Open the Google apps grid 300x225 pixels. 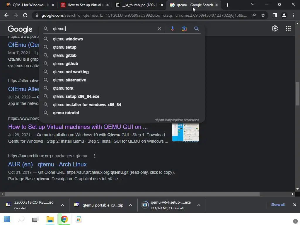pyautogui.click(x=288, y=28)
